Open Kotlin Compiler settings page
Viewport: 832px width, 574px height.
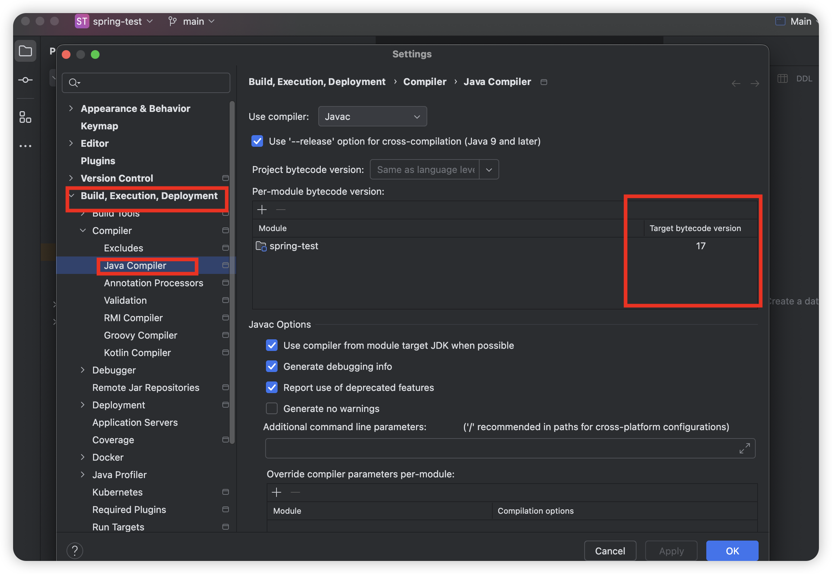click(137, 353)
